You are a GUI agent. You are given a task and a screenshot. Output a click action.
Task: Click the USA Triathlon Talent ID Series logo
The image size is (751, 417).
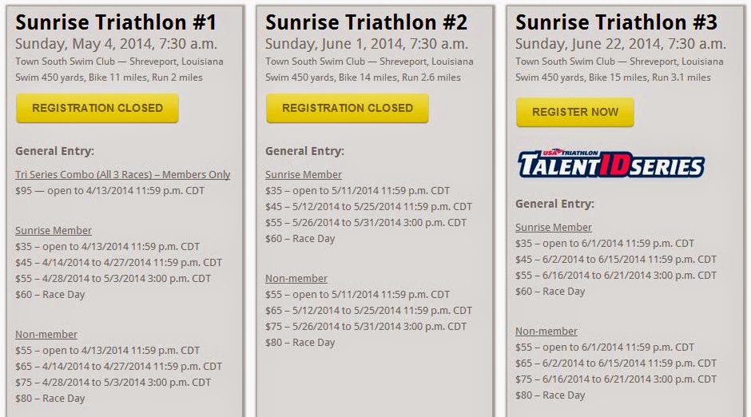(610, 163)
